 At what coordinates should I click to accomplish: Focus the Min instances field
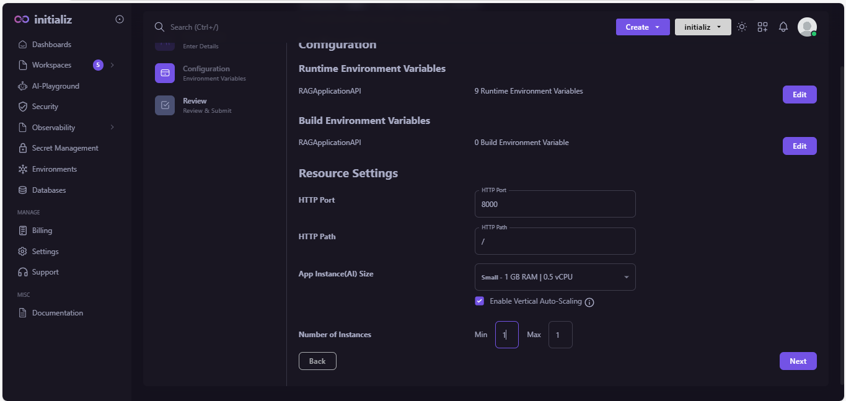coord(506,334)
